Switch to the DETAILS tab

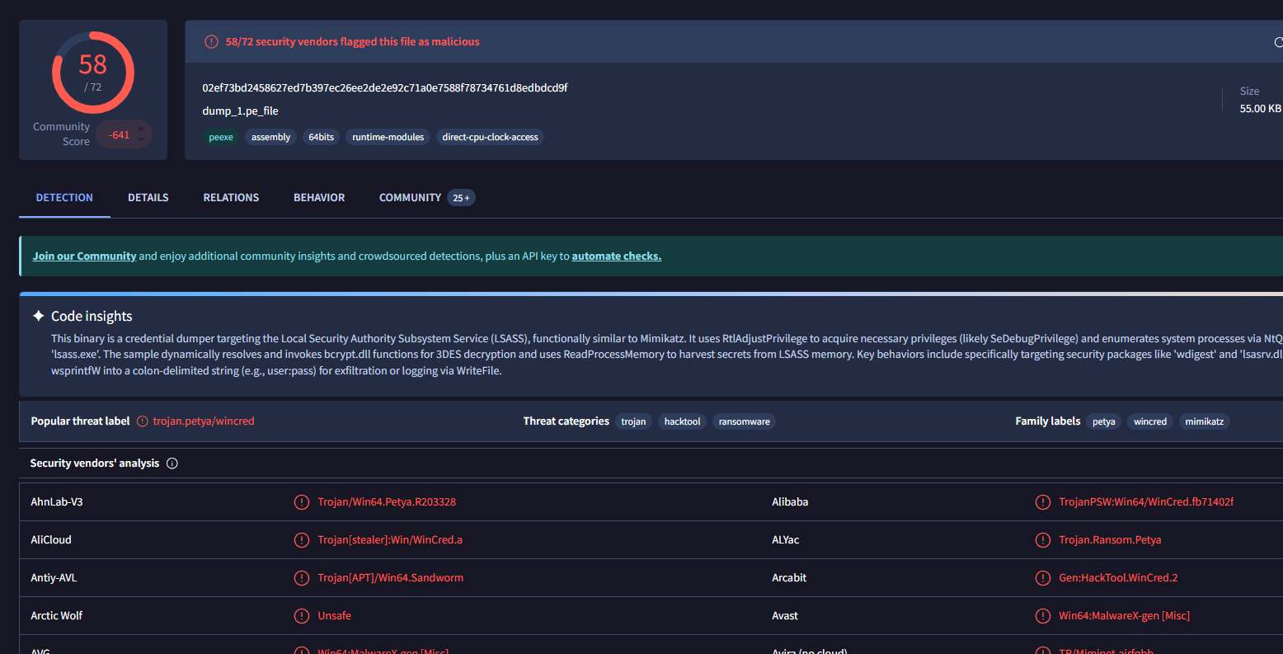coord(148,198)
